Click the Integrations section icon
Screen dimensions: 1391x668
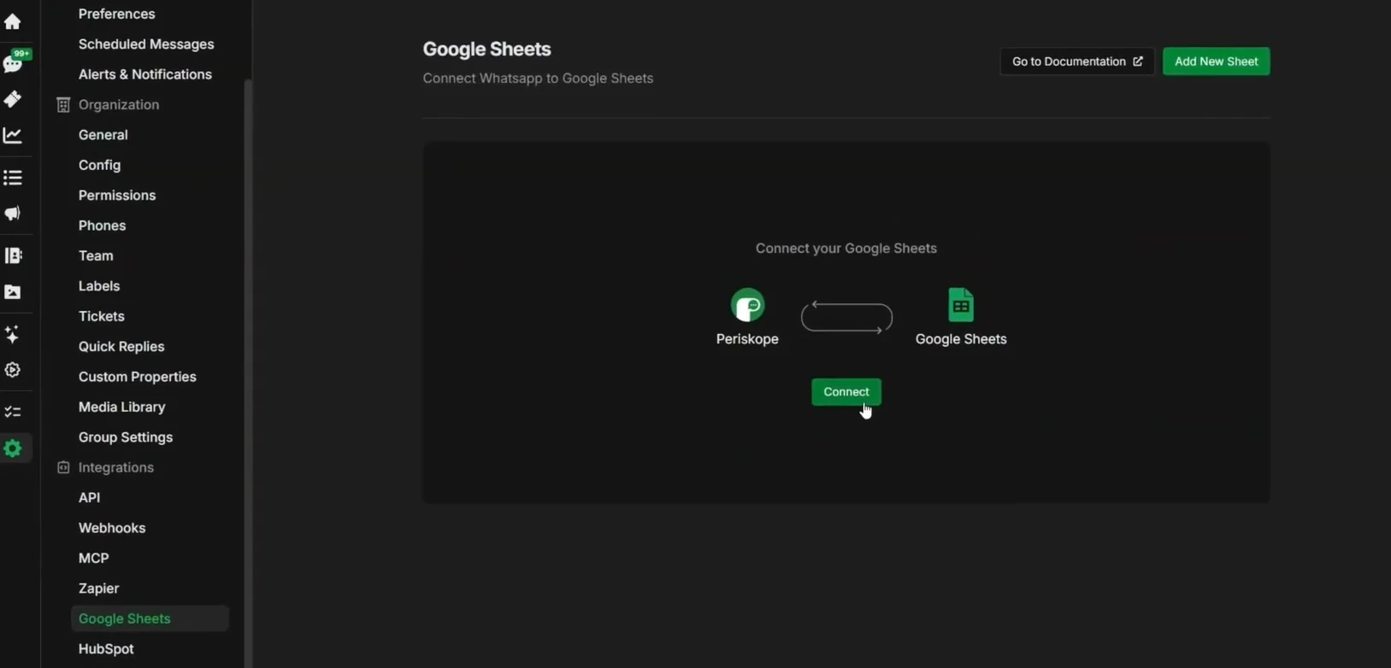(62, 467)
